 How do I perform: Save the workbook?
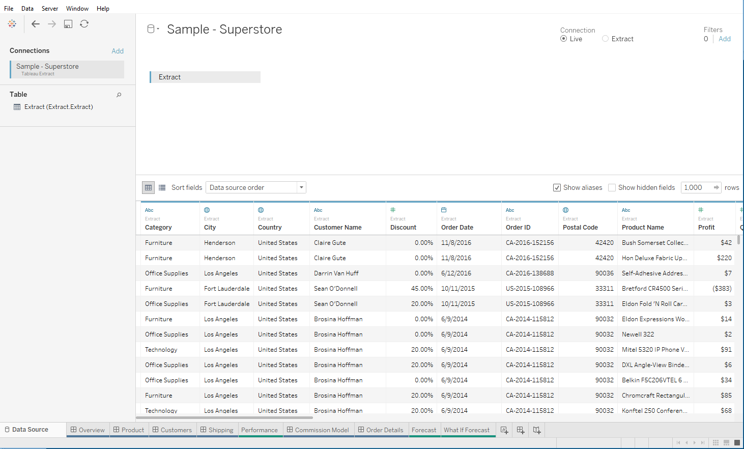[x=68, y=23]
